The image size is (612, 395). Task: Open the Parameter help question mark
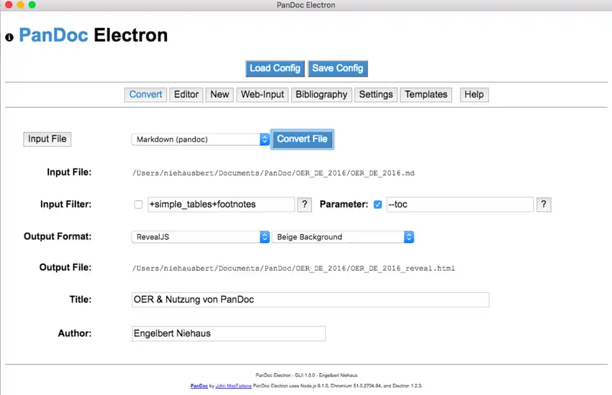pos(544,204)
